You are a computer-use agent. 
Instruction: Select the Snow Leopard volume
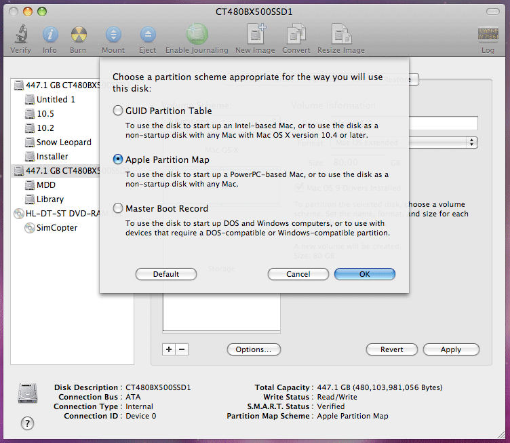point(58,142)
